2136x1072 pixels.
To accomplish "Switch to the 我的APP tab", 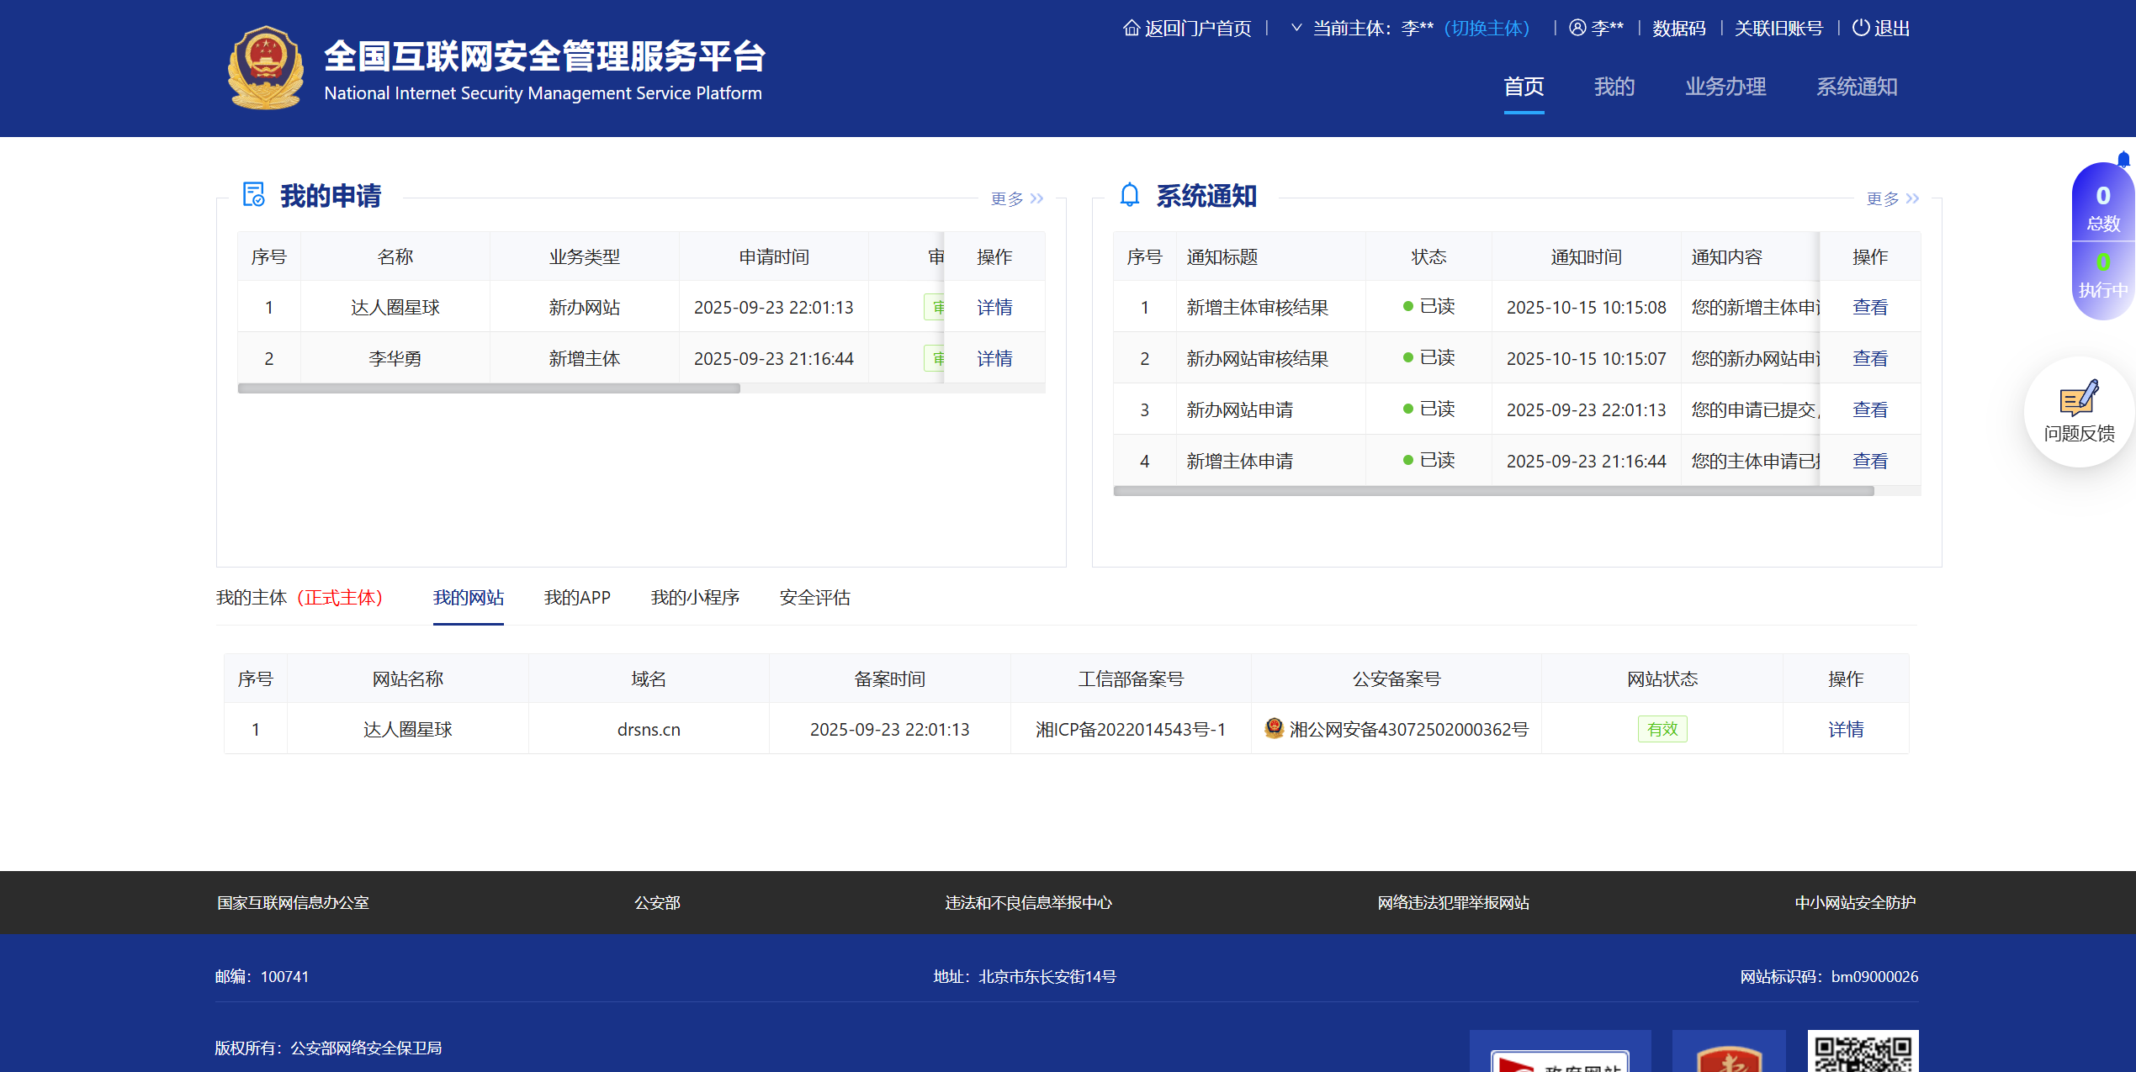I will point(577,598).
